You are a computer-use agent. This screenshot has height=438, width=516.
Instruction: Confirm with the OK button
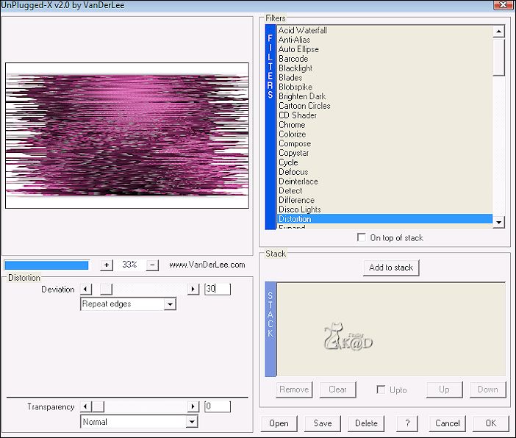[491, 423]
